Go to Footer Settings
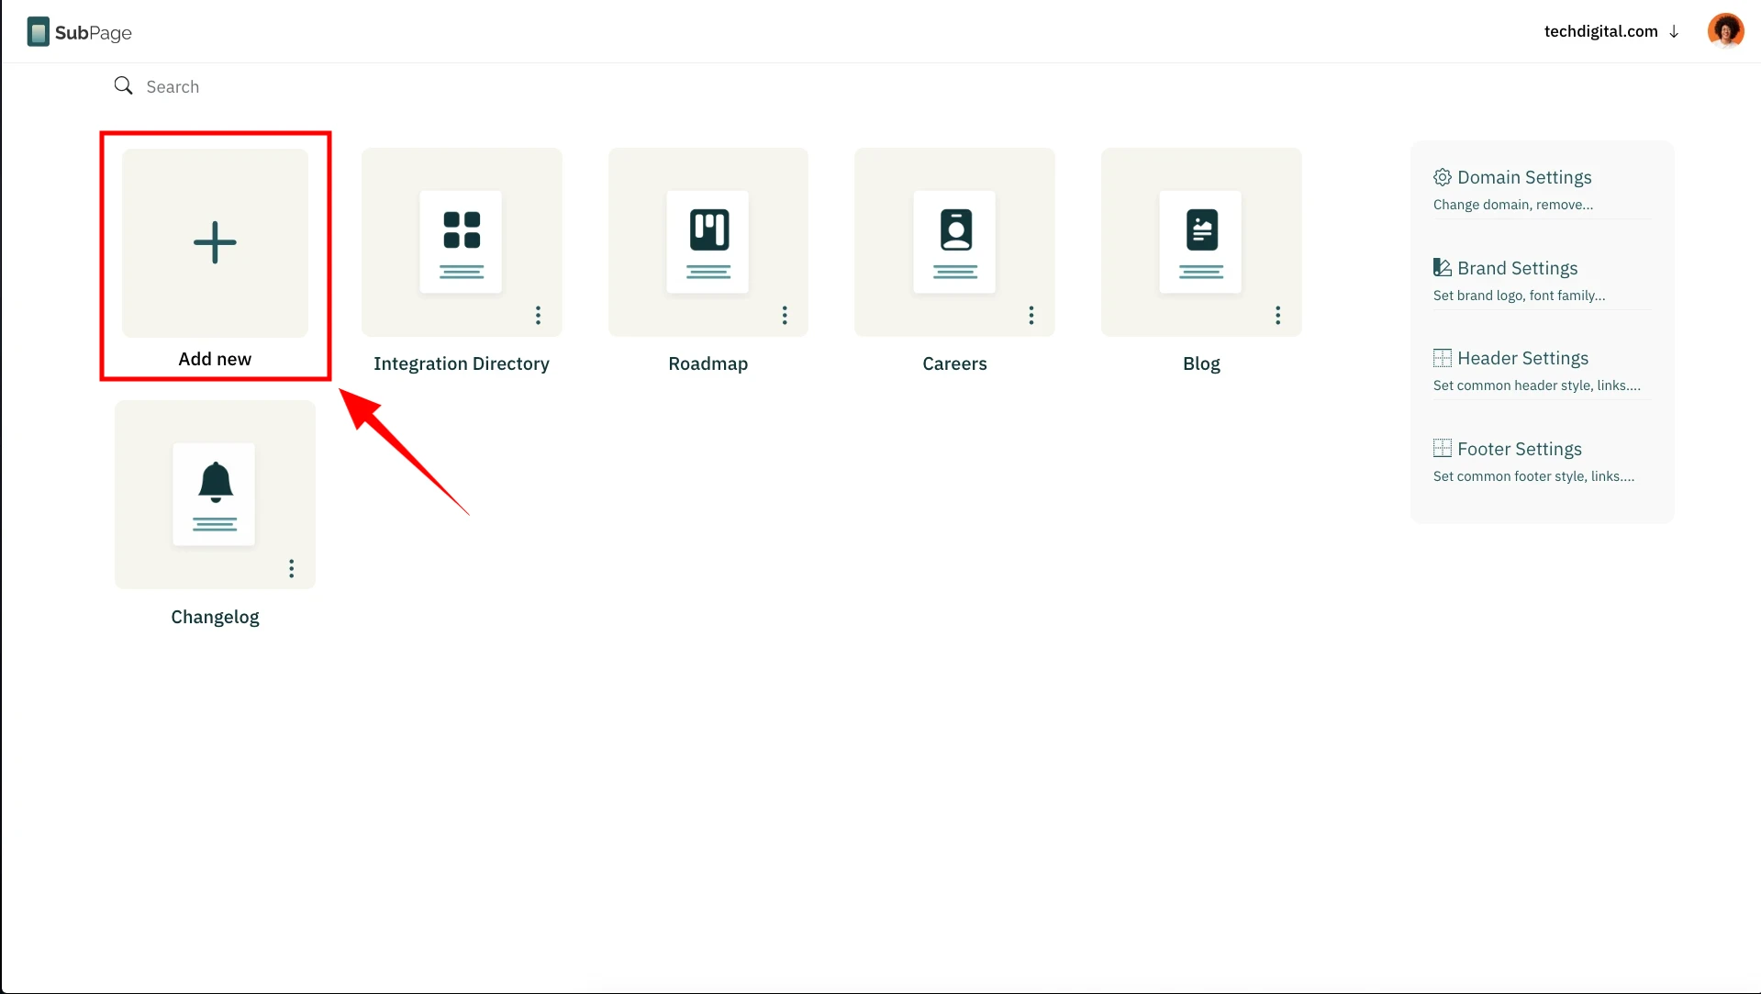Image resolution: width=1761 pixels, height=994 pixels. (1519, 449)
